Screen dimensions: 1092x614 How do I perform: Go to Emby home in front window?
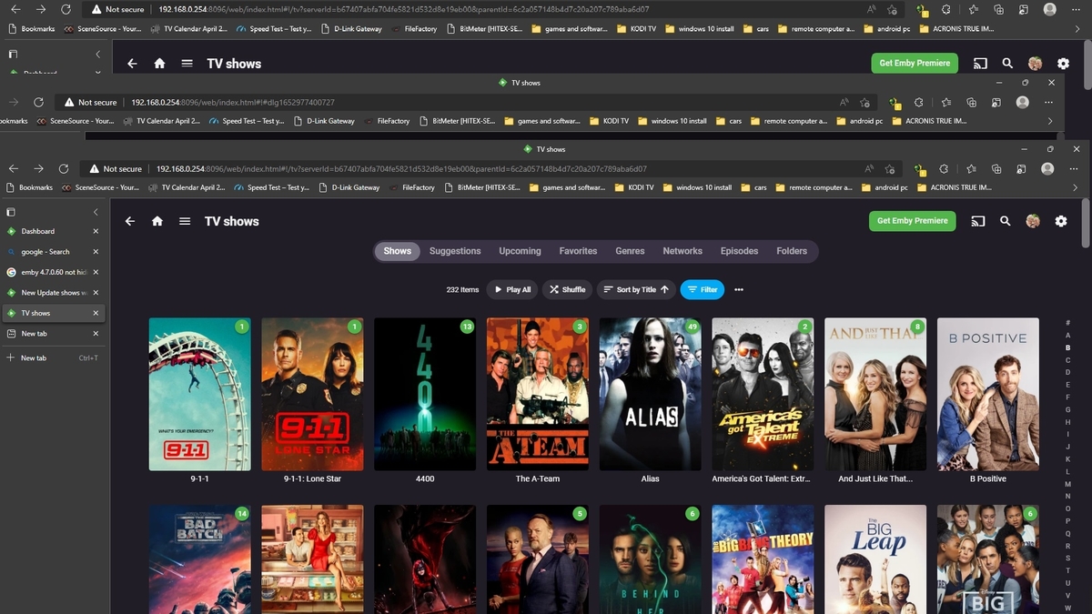coord(157,221)
